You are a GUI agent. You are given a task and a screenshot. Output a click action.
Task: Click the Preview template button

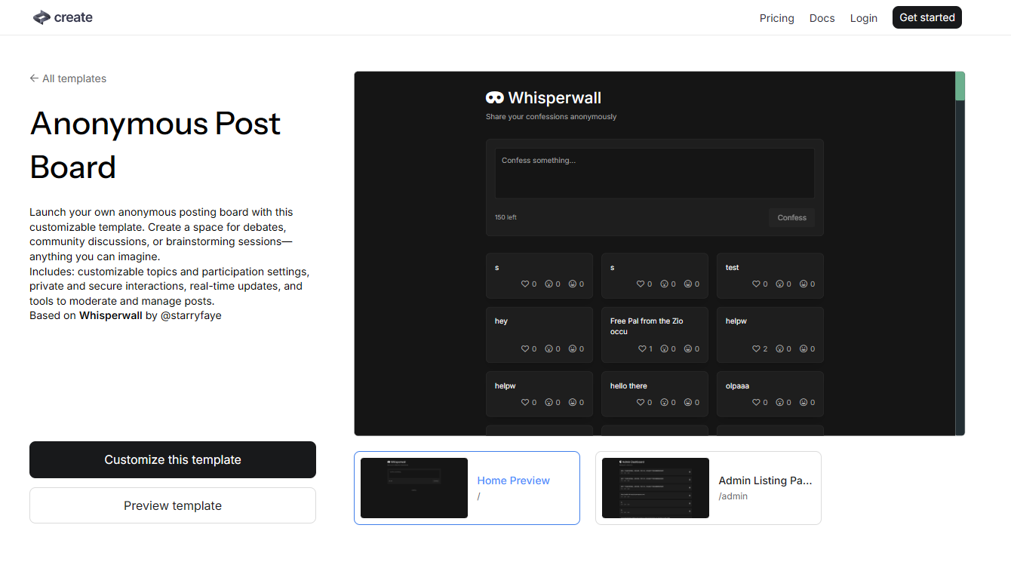(173, 505)
